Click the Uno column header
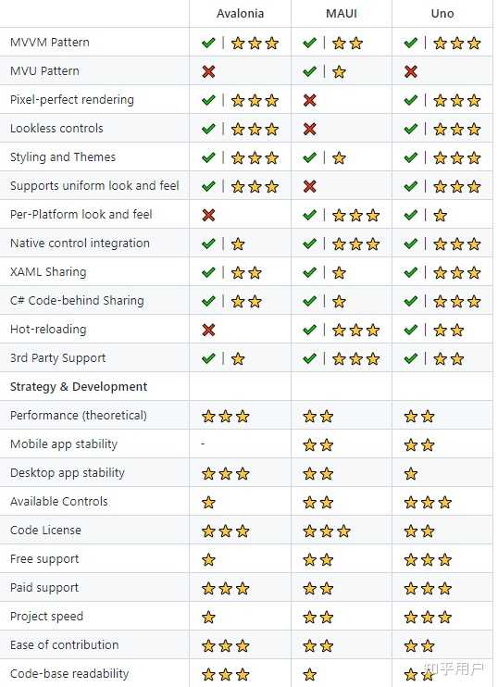Viewport: 498px width, 687px height. [442, 14]
